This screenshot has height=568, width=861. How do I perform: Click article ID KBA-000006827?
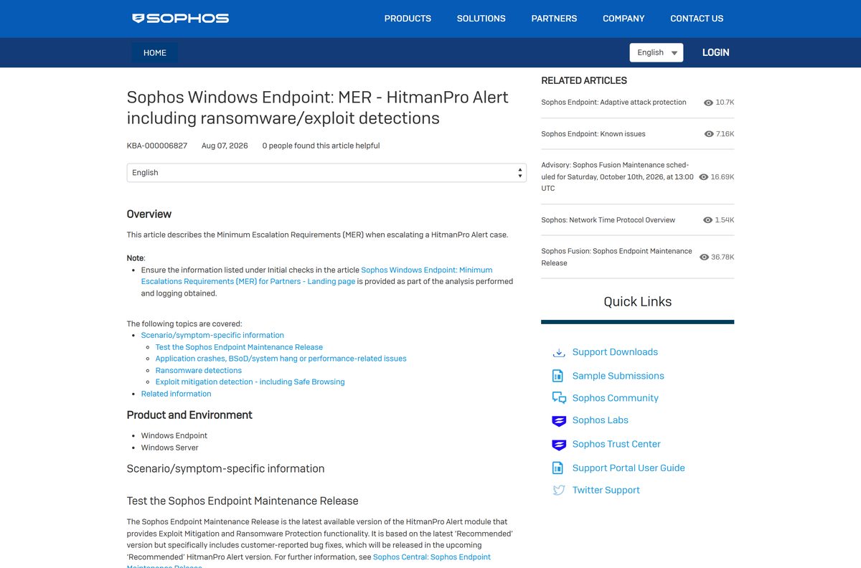pos(157,146)
